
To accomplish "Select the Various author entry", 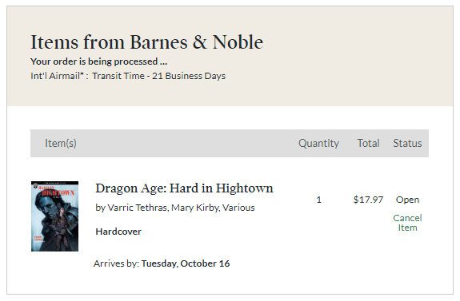I will [x=238, y=208].
